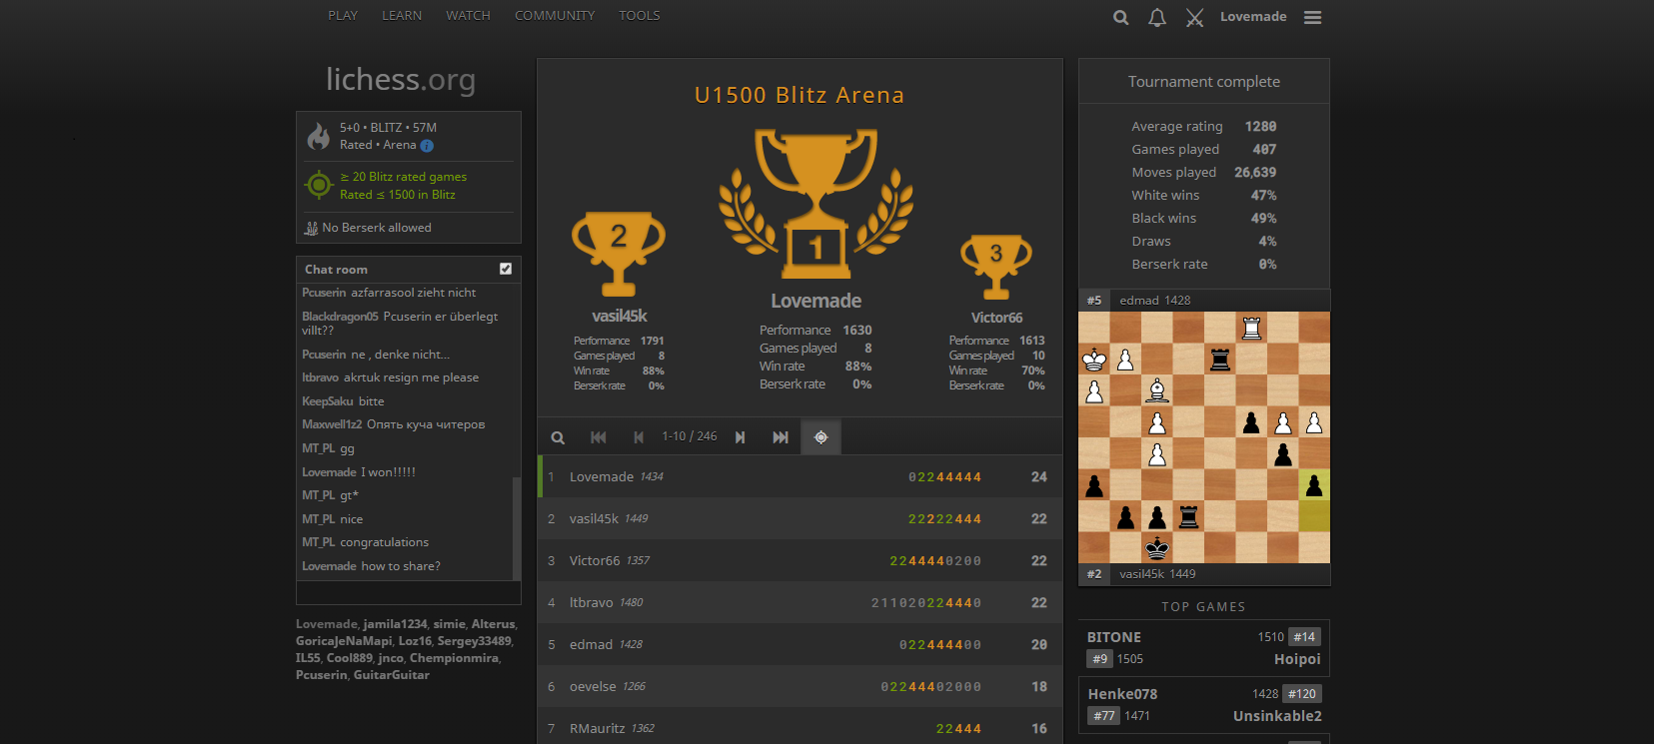Go to previous standings page
Image resolution: width=1654 pixels, height=744 pixels.
(x=639, y=437)
